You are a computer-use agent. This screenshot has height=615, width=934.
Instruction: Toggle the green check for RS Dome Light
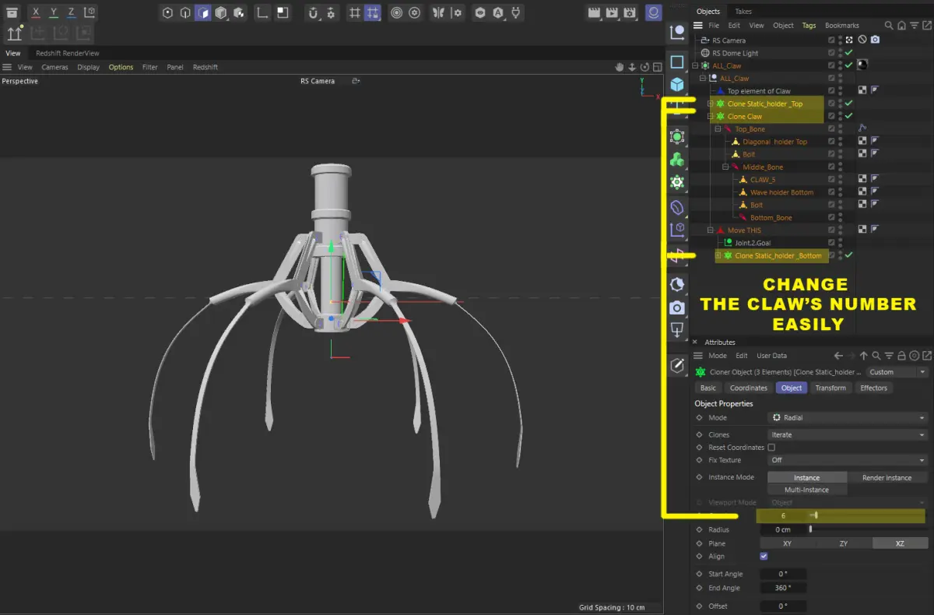click(x=849, y=53)
